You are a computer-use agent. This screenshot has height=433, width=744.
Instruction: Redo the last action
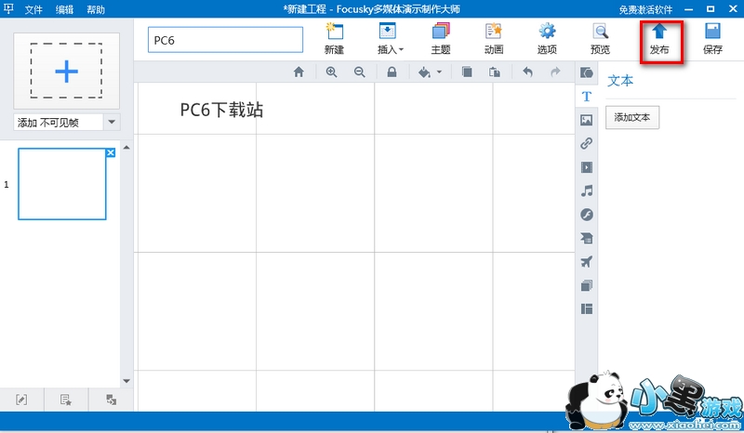coord(555,72)
